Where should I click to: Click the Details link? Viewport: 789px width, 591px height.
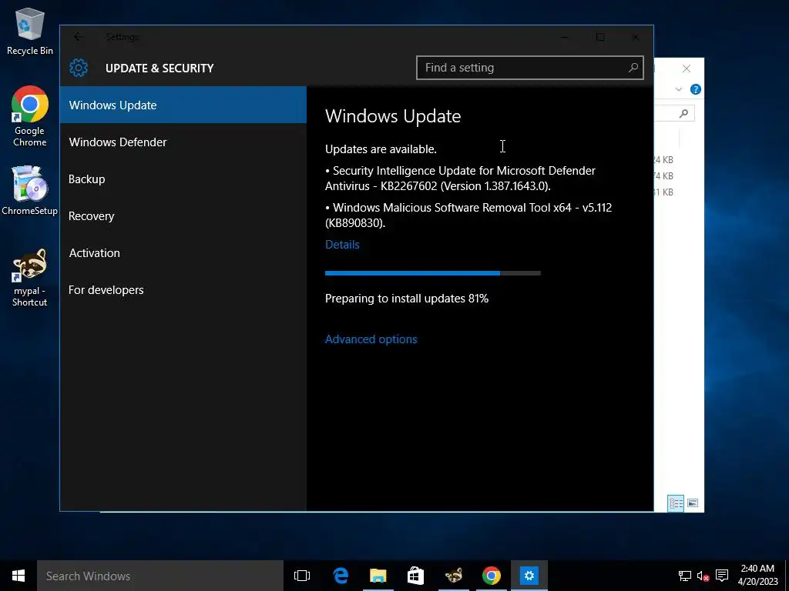(342, 245)
